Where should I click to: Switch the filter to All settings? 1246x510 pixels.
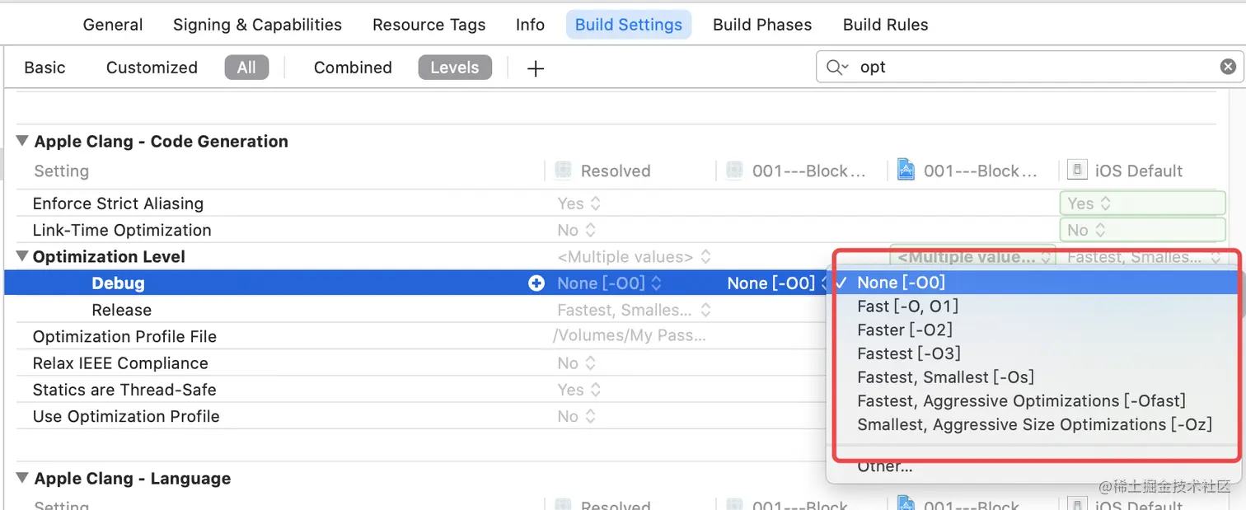pos(246,68)
